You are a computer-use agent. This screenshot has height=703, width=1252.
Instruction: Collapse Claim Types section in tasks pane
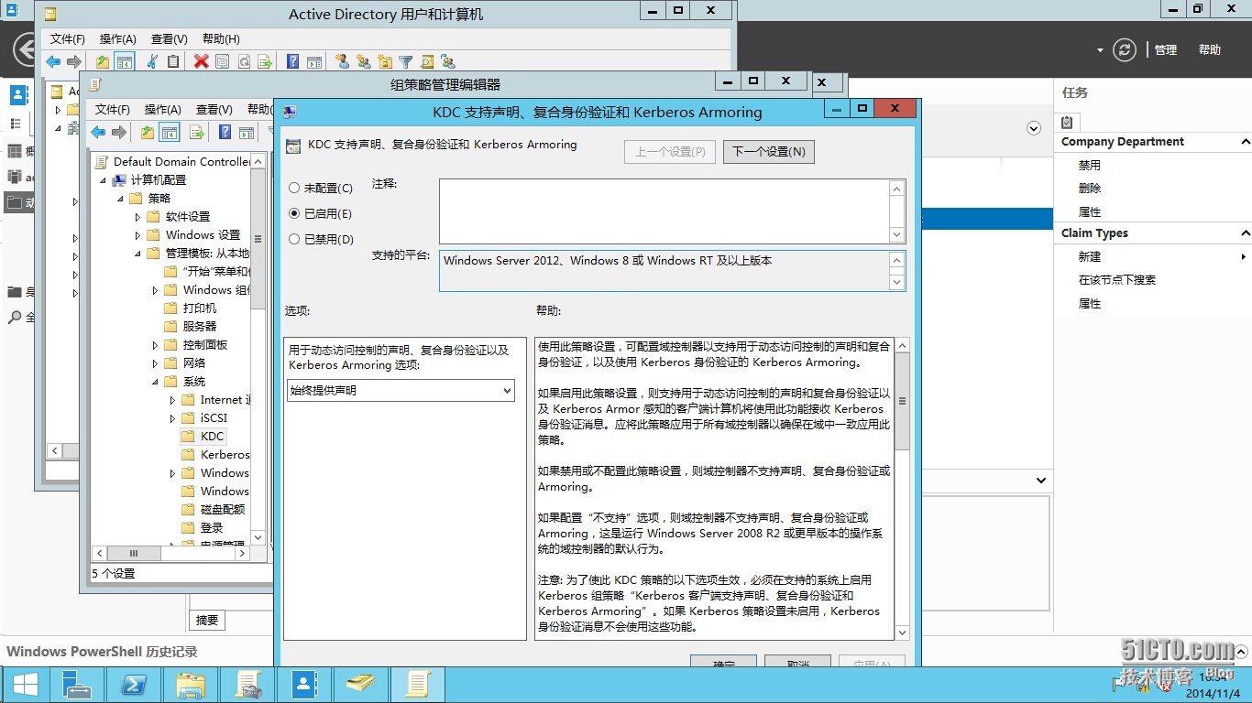[x=1245, y=233]
